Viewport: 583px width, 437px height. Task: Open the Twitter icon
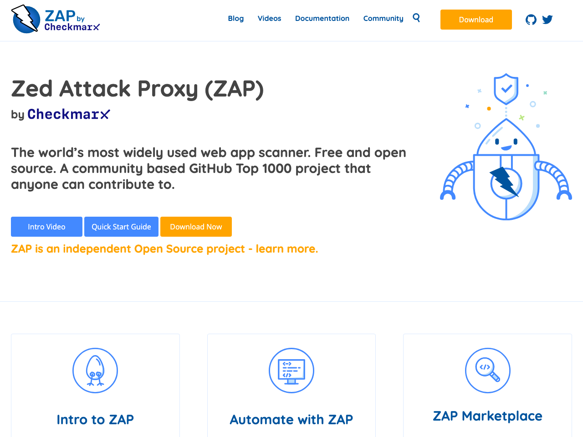547,19
